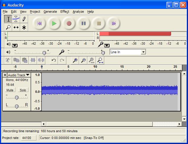
Task: Click the Zoom In magnifier
Action: tap(75, 60)
